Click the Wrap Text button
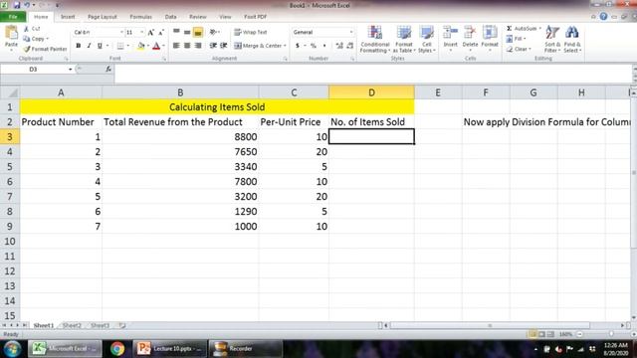The height and width of the screenshot is (358, 637). (251, 32)
